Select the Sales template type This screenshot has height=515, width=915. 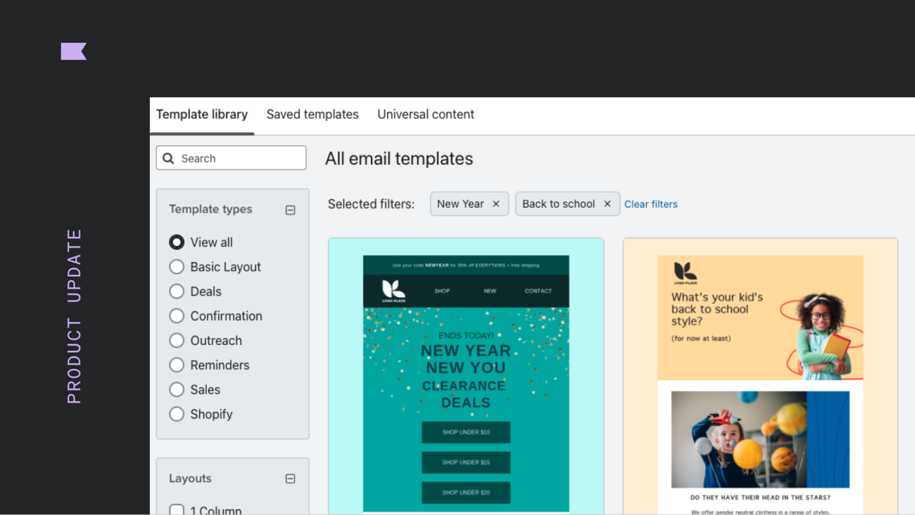[176, 389]
